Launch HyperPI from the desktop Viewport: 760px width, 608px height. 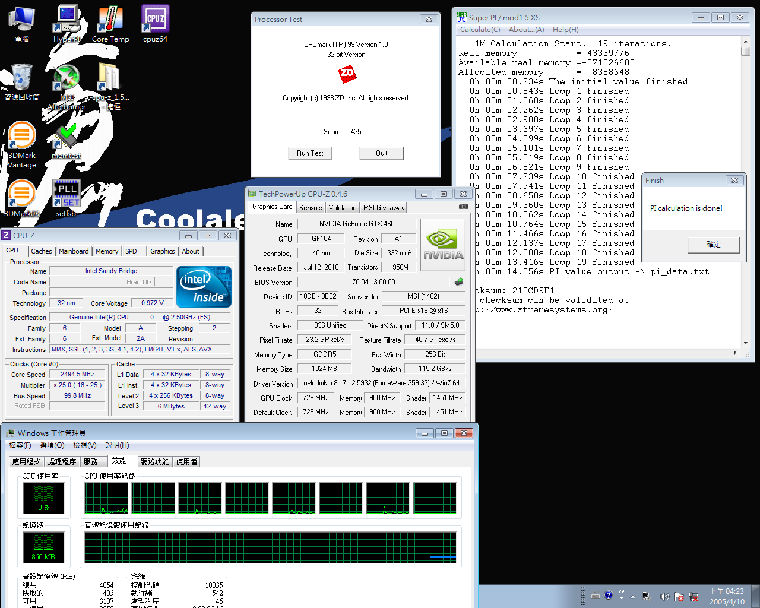click(x=66, y=24)
